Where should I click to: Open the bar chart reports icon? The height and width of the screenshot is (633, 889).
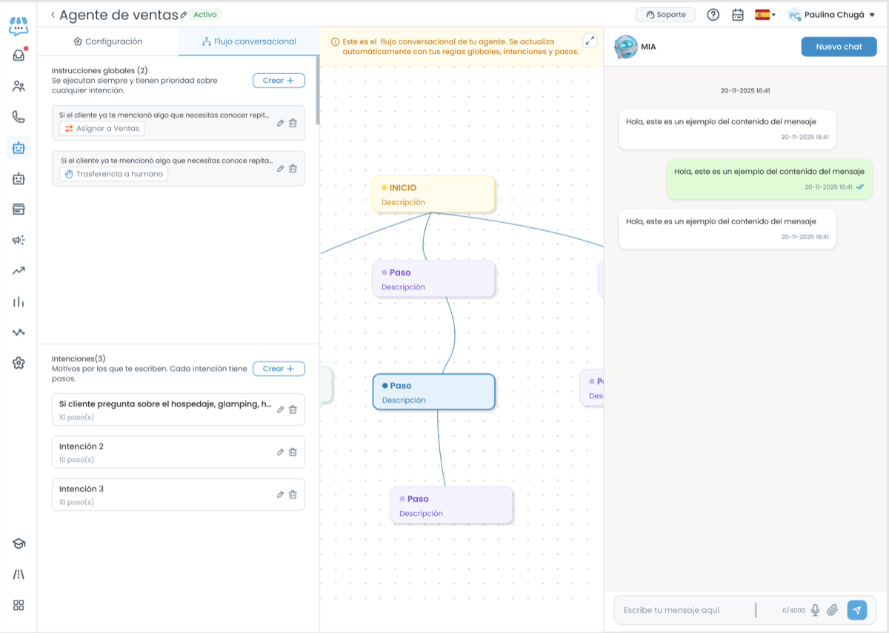tap(19, 301)
